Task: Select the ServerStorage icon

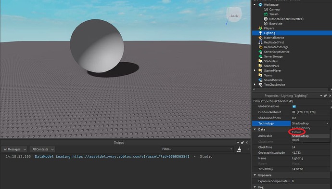Action: [260, 56]
